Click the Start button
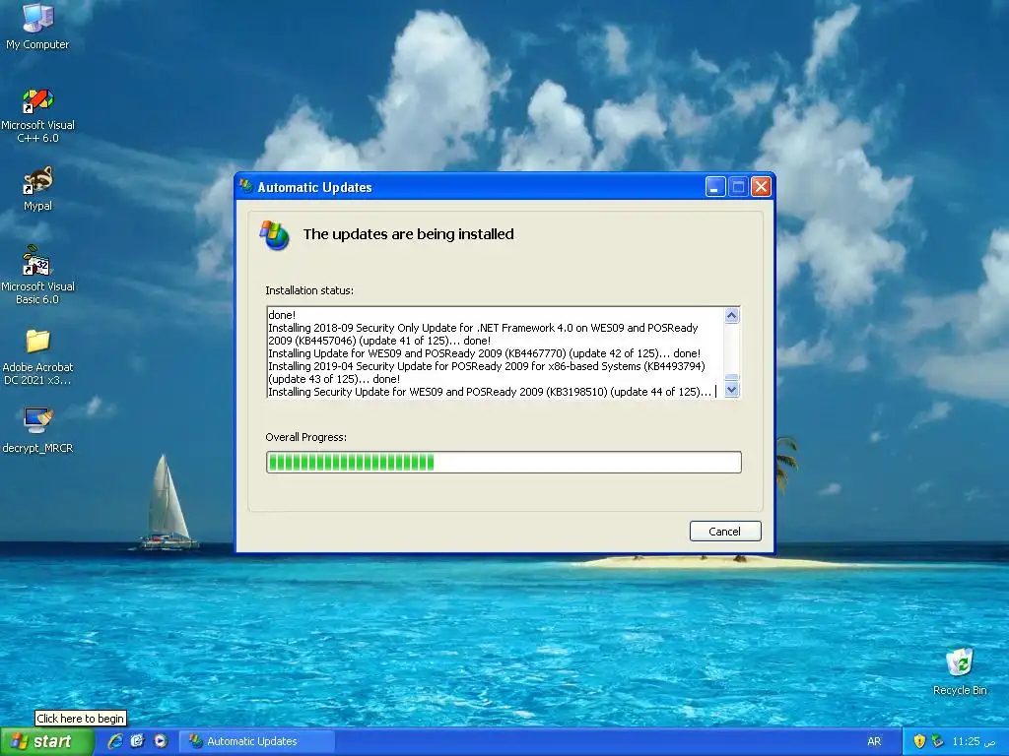Screen dimensions: 1009x756 point(47,741)
